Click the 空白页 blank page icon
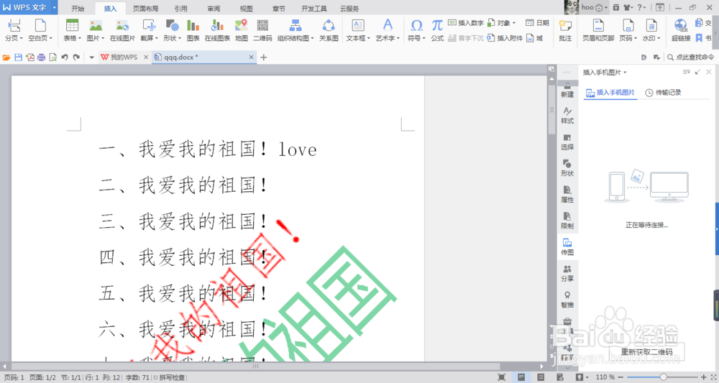 point(40,26)
